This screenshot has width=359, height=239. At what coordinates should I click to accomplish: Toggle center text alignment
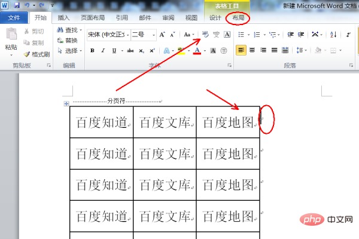point(252,50)
